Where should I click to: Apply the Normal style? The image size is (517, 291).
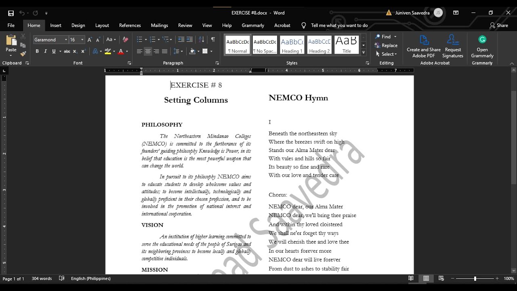tap(237, 45)
